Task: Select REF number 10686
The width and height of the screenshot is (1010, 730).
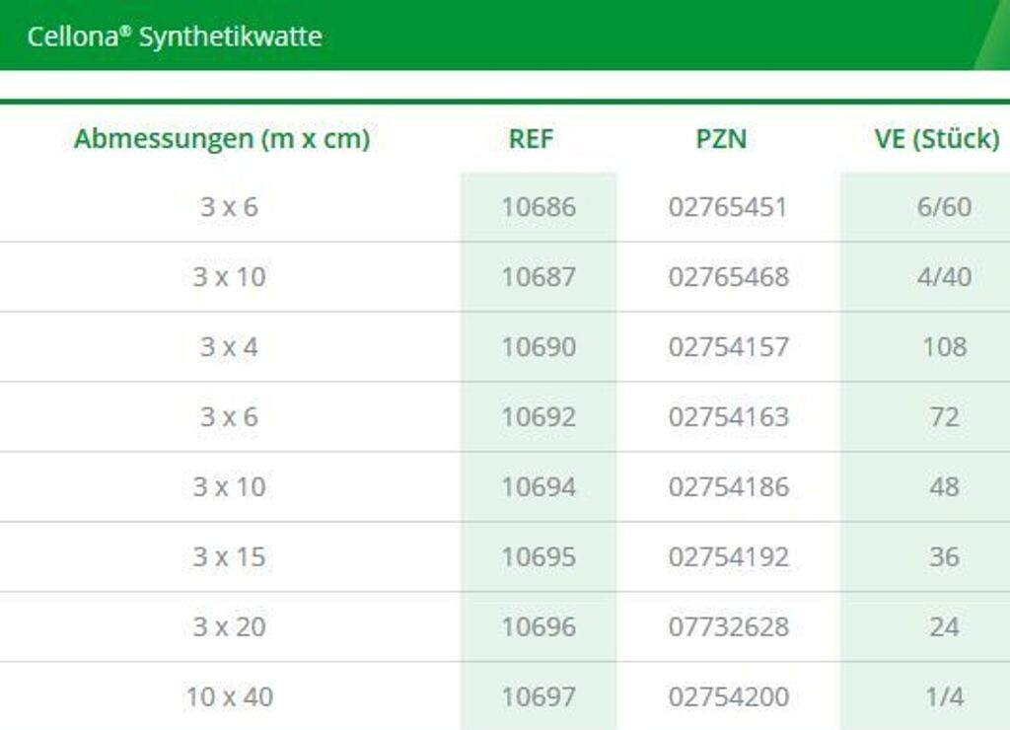Action: [538, 207]
